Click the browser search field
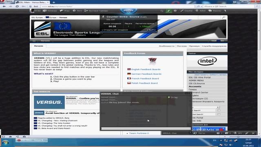 coord(229,7)
